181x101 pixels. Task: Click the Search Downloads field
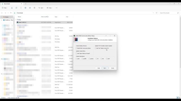(169, 13)
